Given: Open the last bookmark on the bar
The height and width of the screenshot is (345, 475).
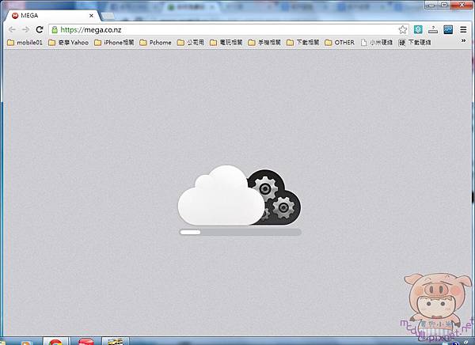Looking at the screenshot, I should click(415, 43).
